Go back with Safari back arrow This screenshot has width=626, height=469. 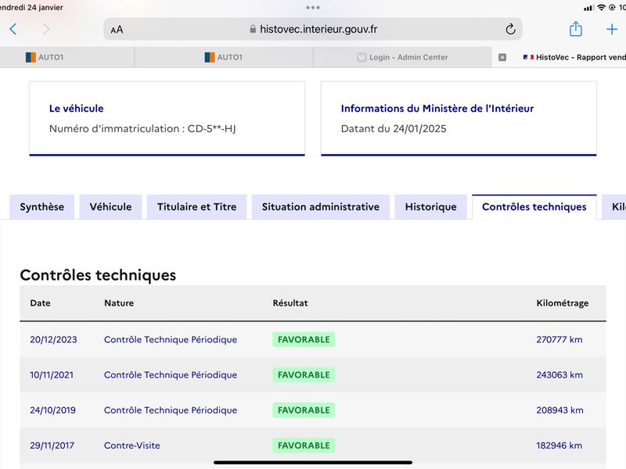(x=13, y=29)
